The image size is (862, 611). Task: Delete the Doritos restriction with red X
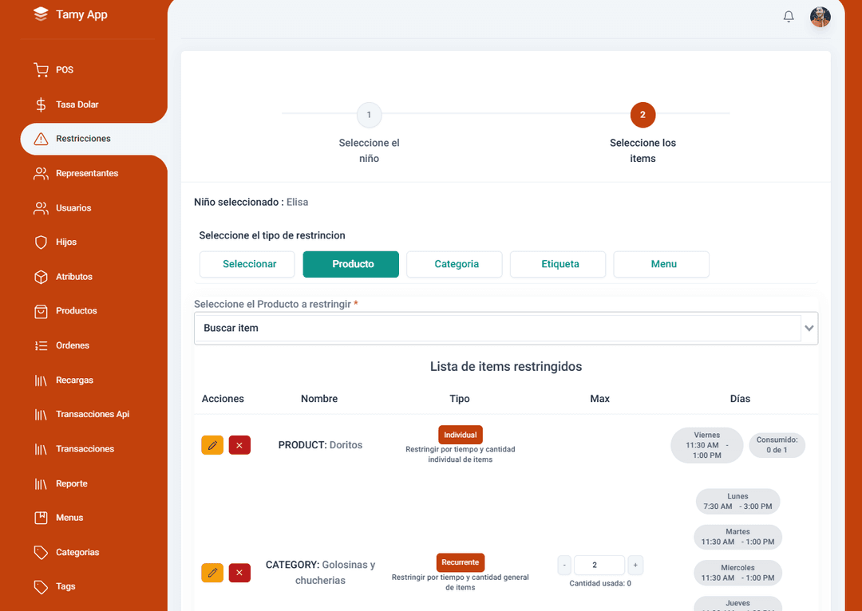click(x=239, y=445)
